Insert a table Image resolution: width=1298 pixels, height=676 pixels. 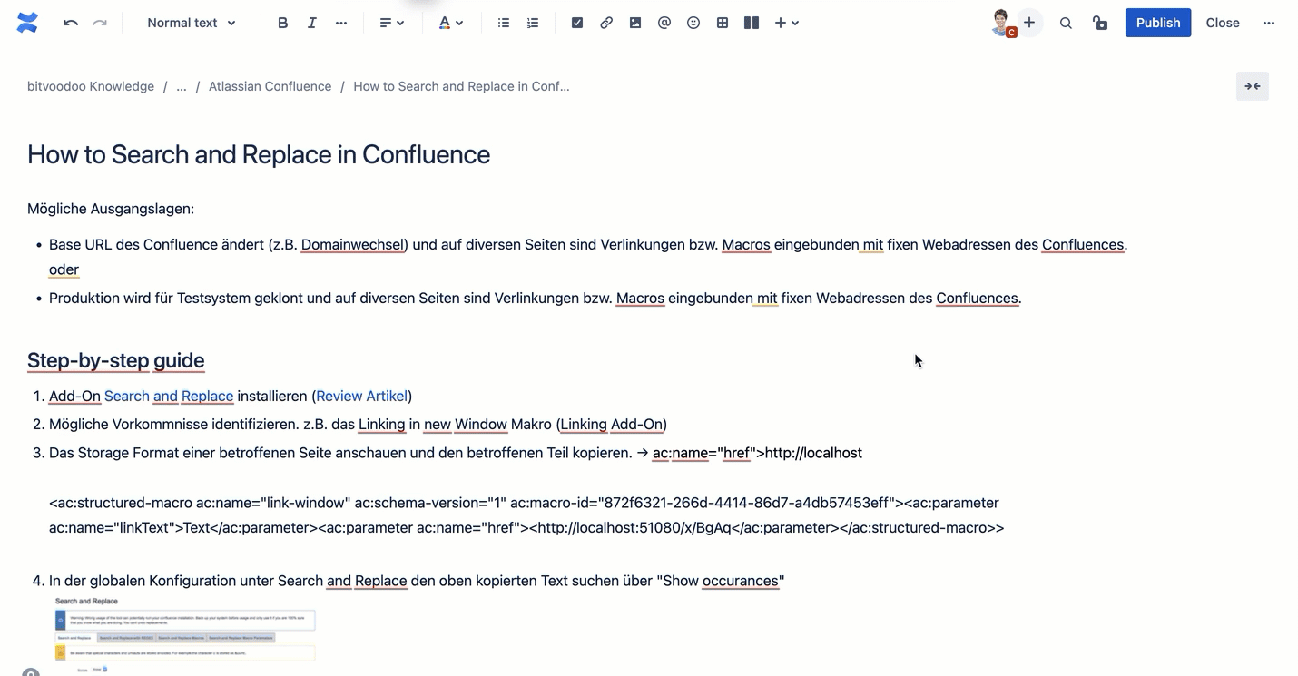point(723,23)
